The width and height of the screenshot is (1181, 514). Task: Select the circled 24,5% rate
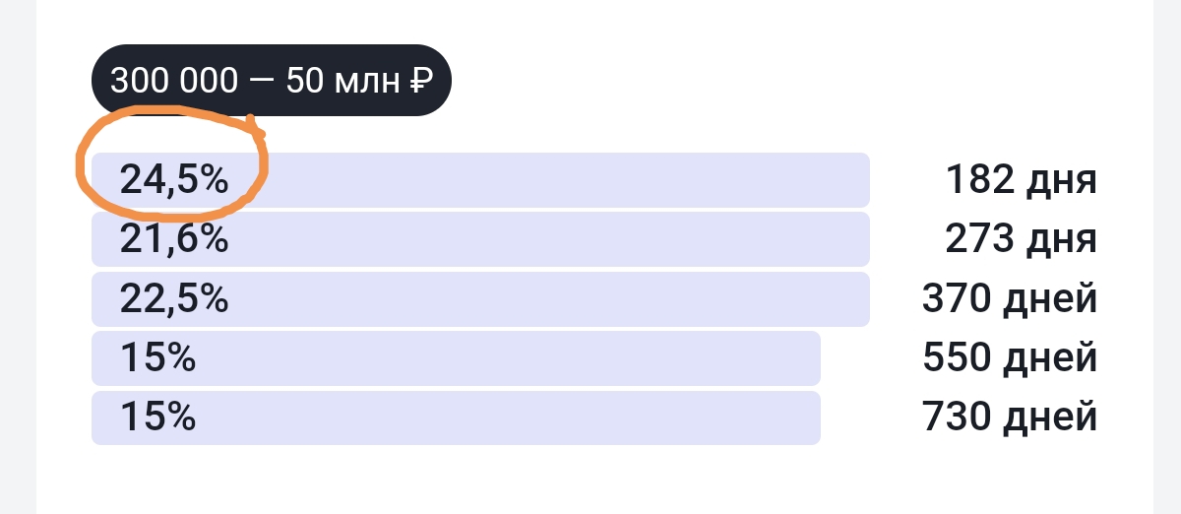[x=174, y=180]
